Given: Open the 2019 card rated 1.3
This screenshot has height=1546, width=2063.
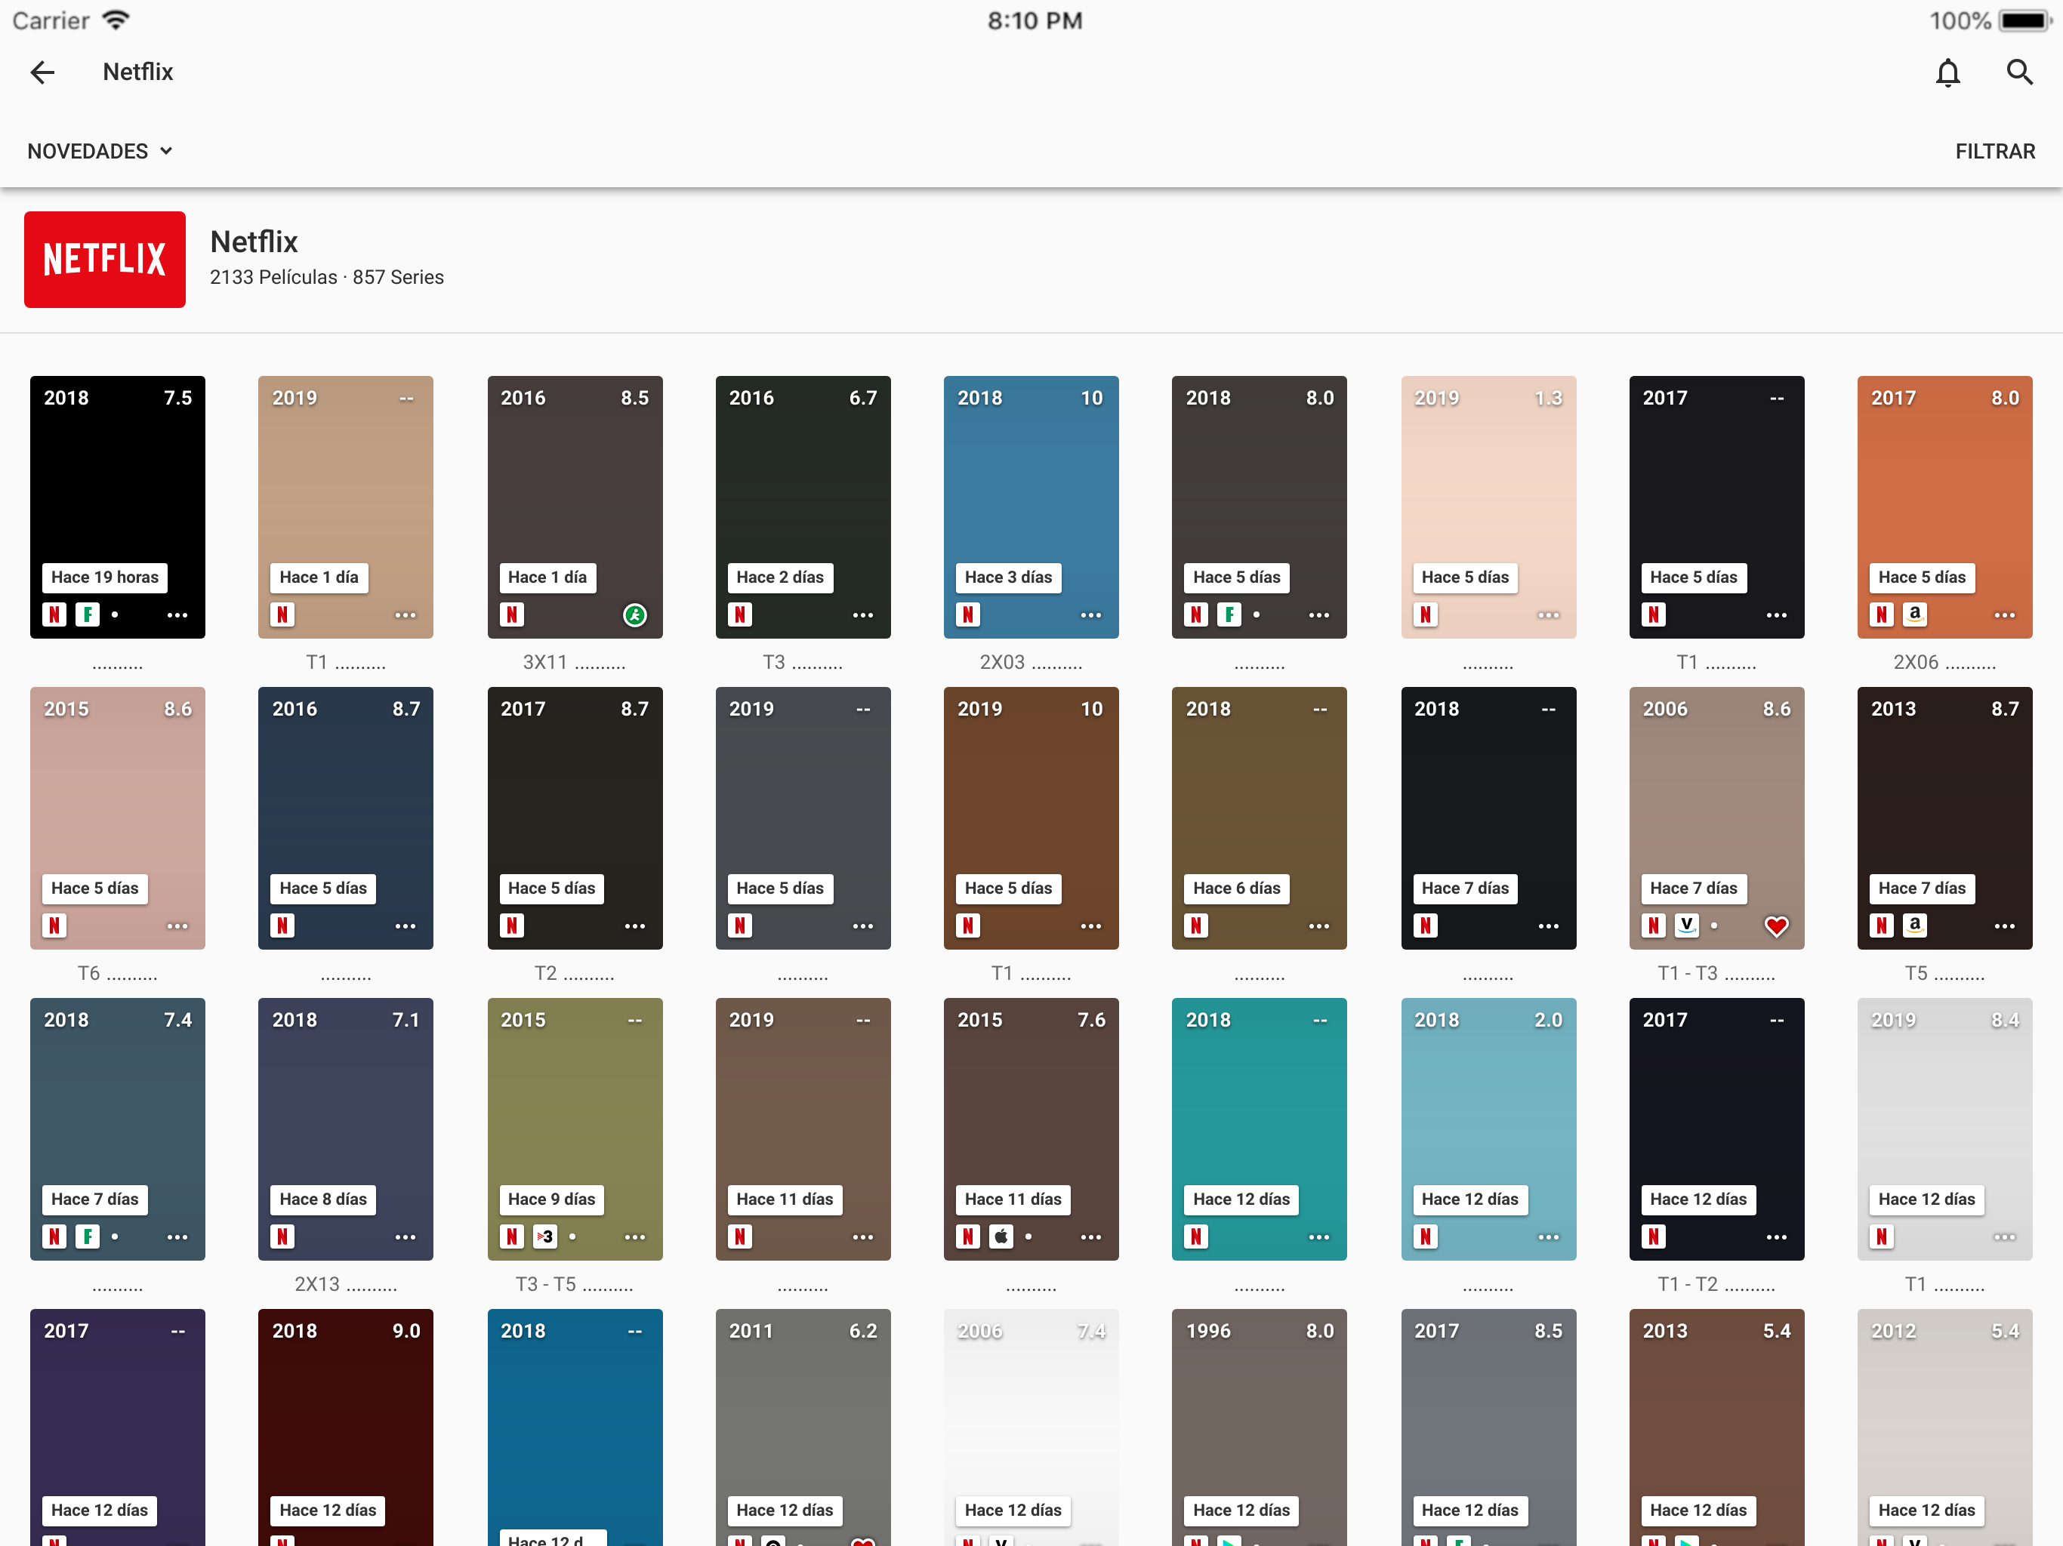Looking at the screenshot, I should (x=1488, y=507).
